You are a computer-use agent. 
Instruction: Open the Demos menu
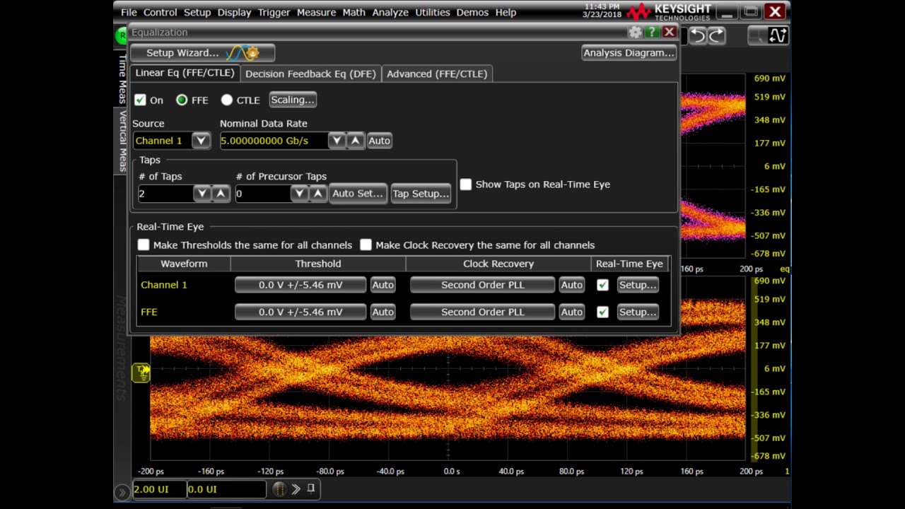(472, 12)
